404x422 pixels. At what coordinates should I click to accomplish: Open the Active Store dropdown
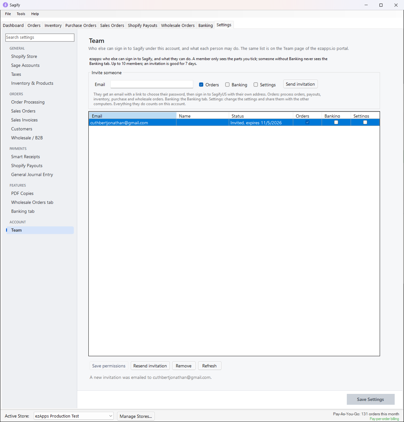click(x=74, y=416)
